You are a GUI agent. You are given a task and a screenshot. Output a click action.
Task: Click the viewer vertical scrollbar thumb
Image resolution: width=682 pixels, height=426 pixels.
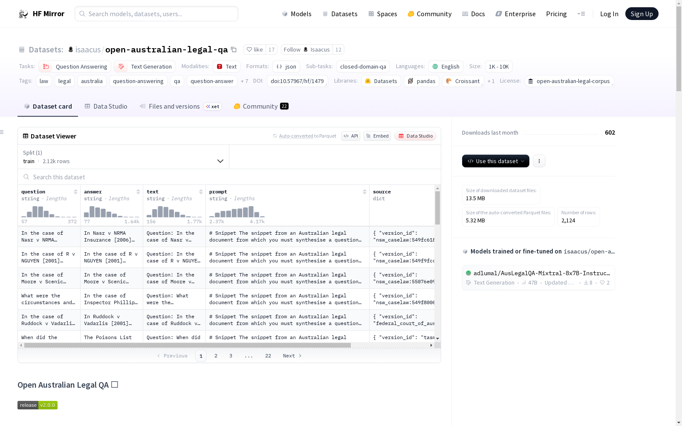coord(437,207)
